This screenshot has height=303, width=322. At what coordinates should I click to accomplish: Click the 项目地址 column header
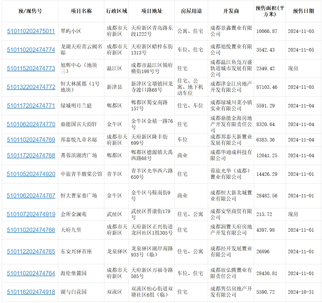coord(152,11)
